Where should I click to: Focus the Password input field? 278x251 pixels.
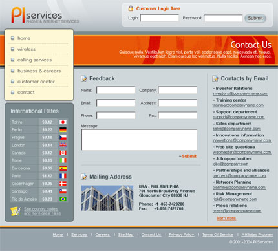[223, 18]
